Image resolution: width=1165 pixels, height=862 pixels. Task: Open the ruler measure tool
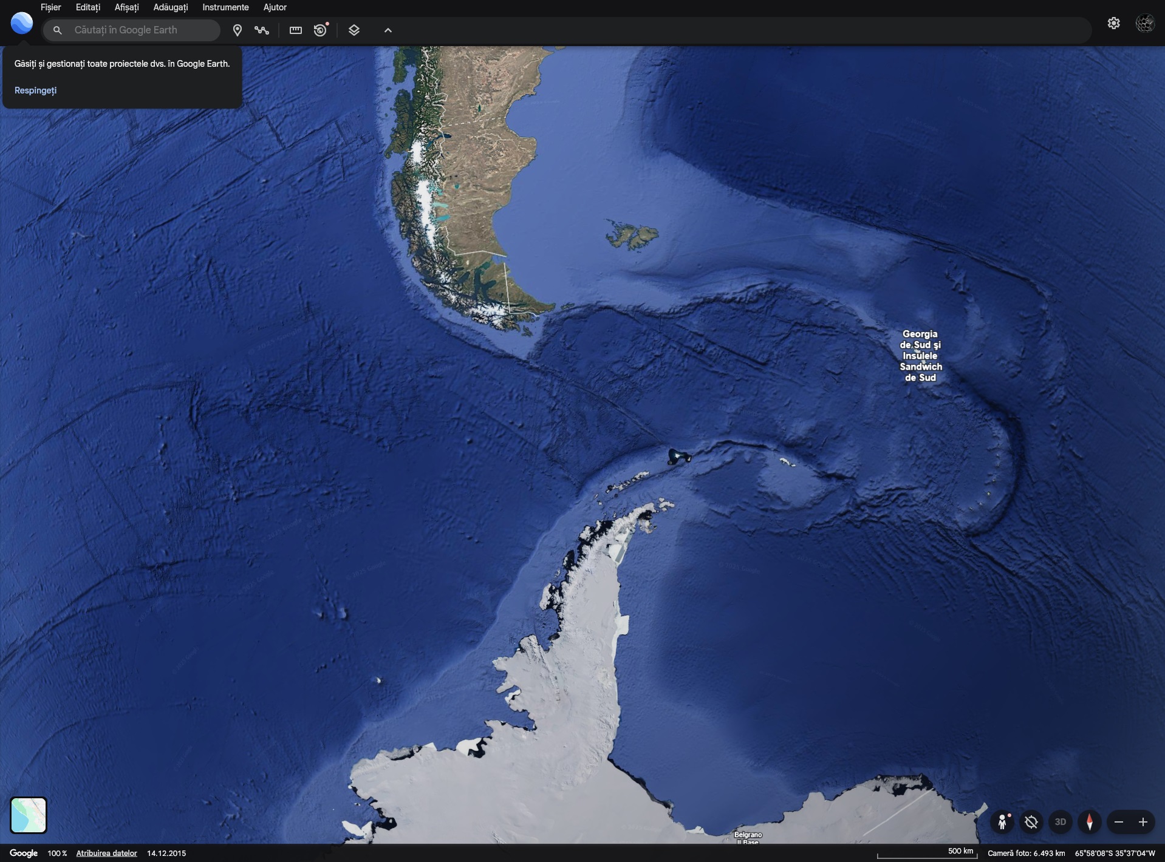coord(296,30)
